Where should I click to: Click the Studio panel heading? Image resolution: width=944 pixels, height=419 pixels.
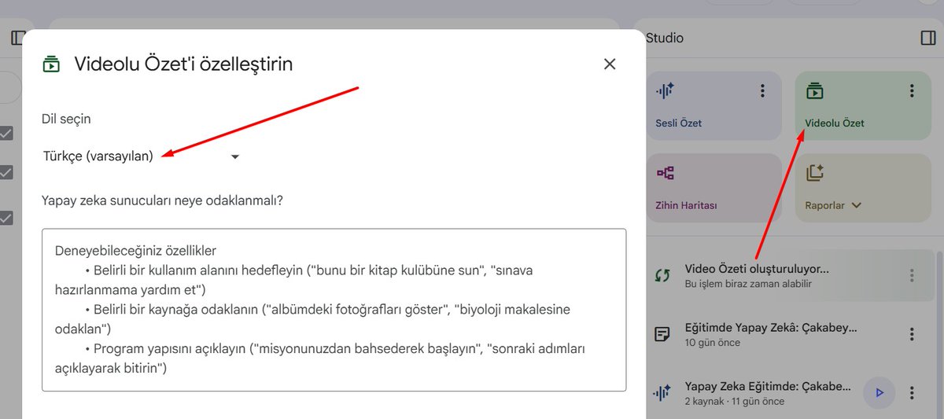(x=665, y=38)
